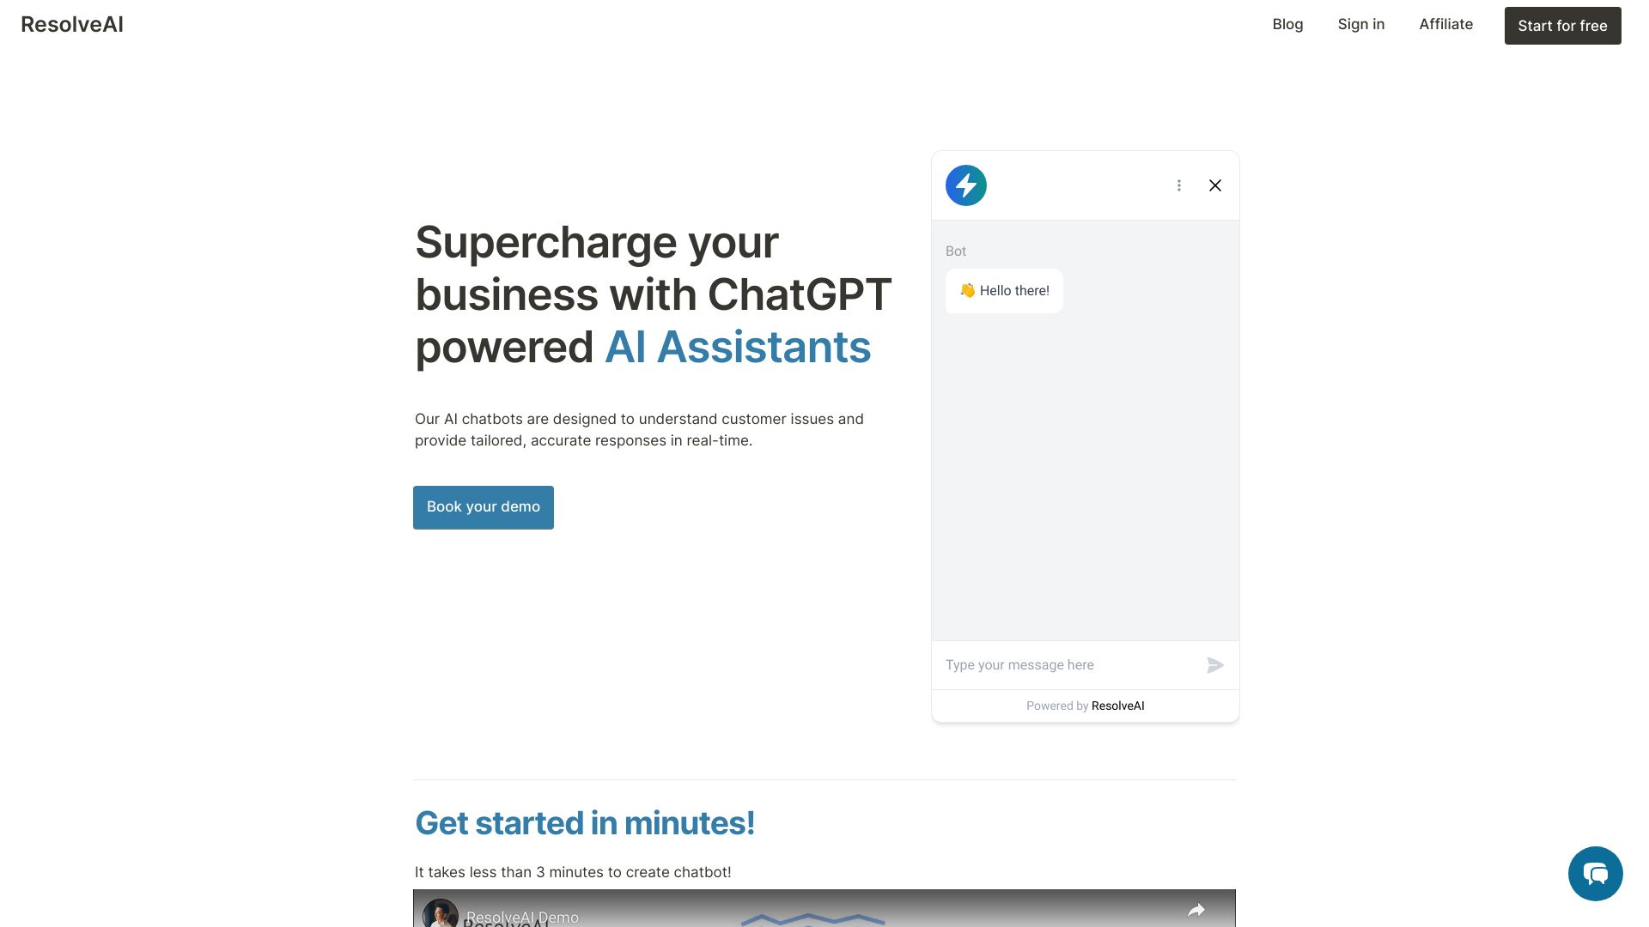Screen dimensions: 1649x927
Task: Click the ResolveAI lightning bolt icon
Action: [965, 185]
